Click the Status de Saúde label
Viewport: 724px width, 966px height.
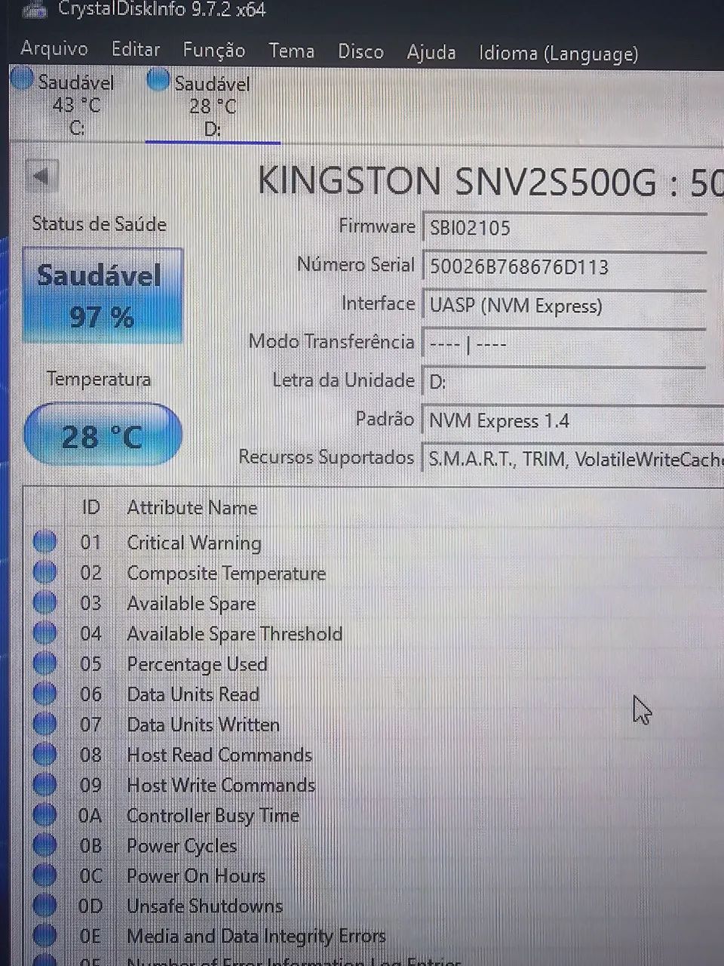(99, 224)
